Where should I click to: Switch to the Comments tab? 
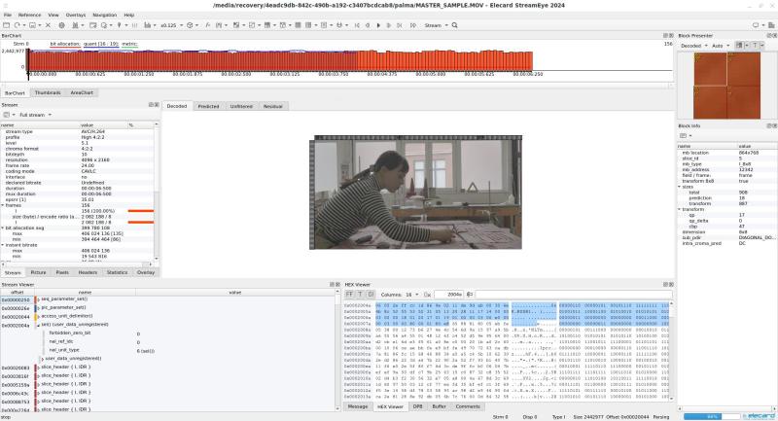468,406
